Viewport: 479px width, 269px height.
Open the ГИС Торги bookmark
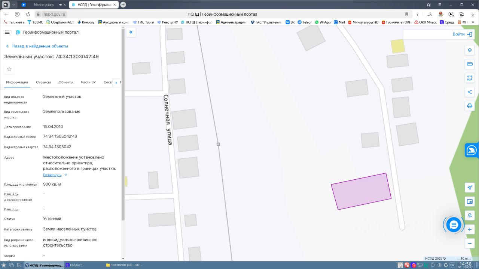(x=143, y=22)
